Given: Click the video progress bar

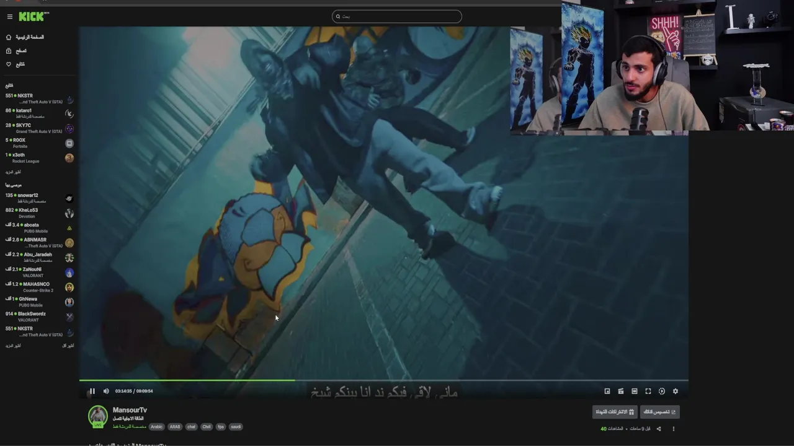Looking at the screenshot, I should (383, 380).
